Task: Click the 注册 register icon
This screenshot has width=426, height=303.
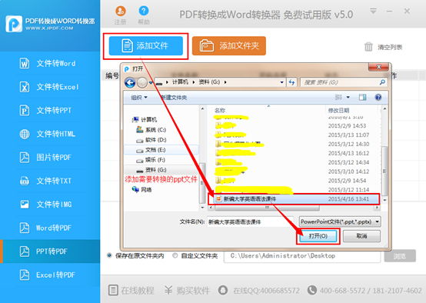Action: (x=121, y=11)
